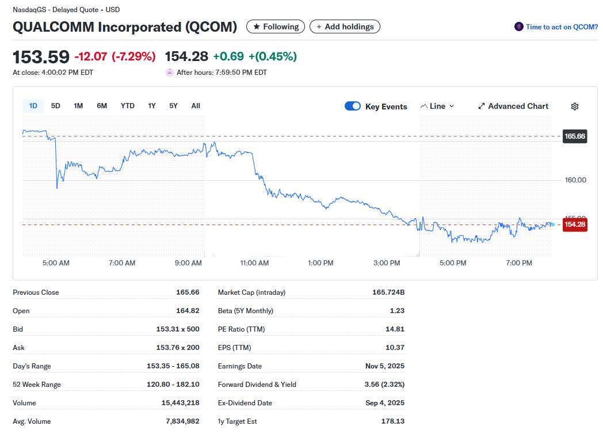Click the after-hours moon icon
Viewport: 603px width, 433px height.
coord(170,73)
